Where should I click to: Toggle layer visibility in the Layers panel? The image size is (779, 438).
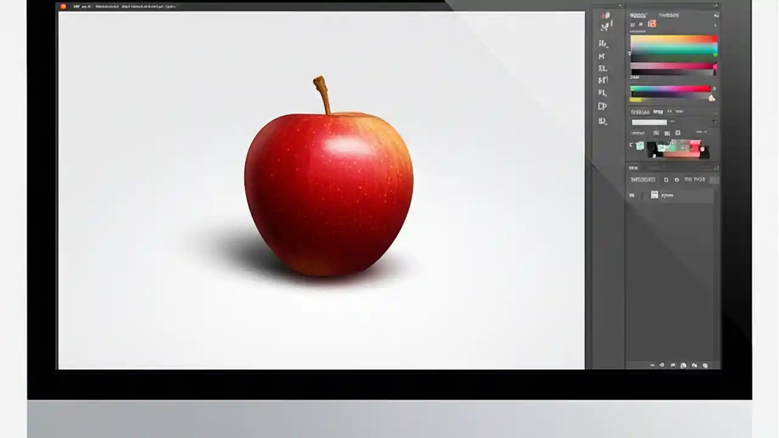click(x=632, y=195)
